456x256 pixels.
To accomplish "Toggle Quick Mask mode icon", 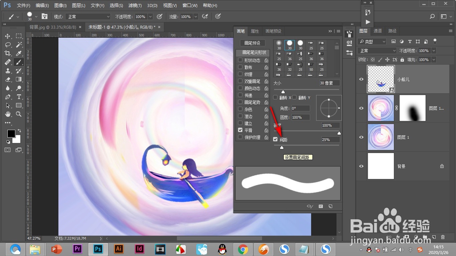I will (x=8, y=150).
